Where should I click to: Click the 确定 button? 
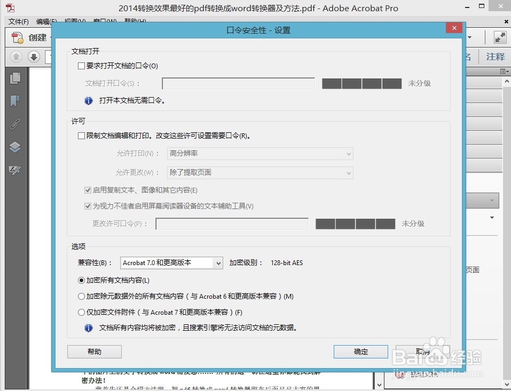point(361,352)
